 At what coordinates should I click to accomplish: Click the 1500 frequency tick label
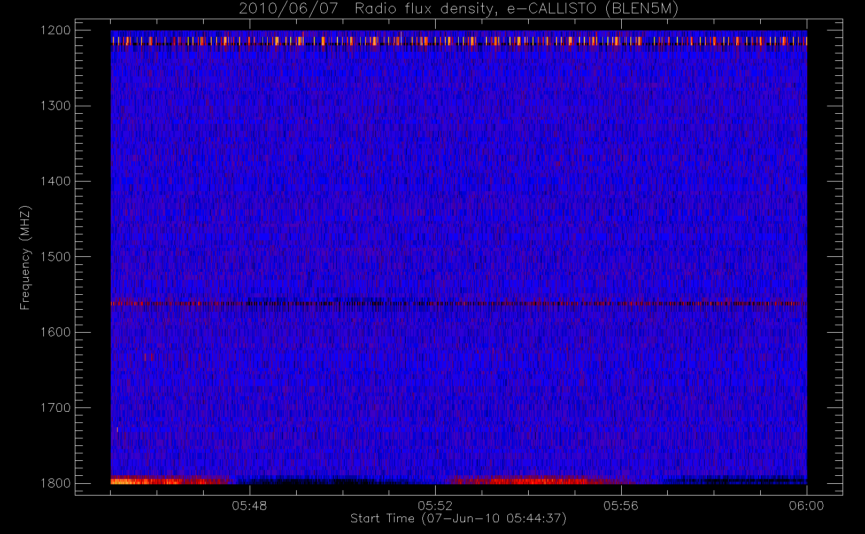click(56, 257)
